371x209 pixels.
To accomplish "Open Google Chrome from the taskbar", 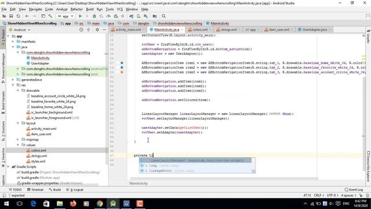I will [x=100, y=204].
